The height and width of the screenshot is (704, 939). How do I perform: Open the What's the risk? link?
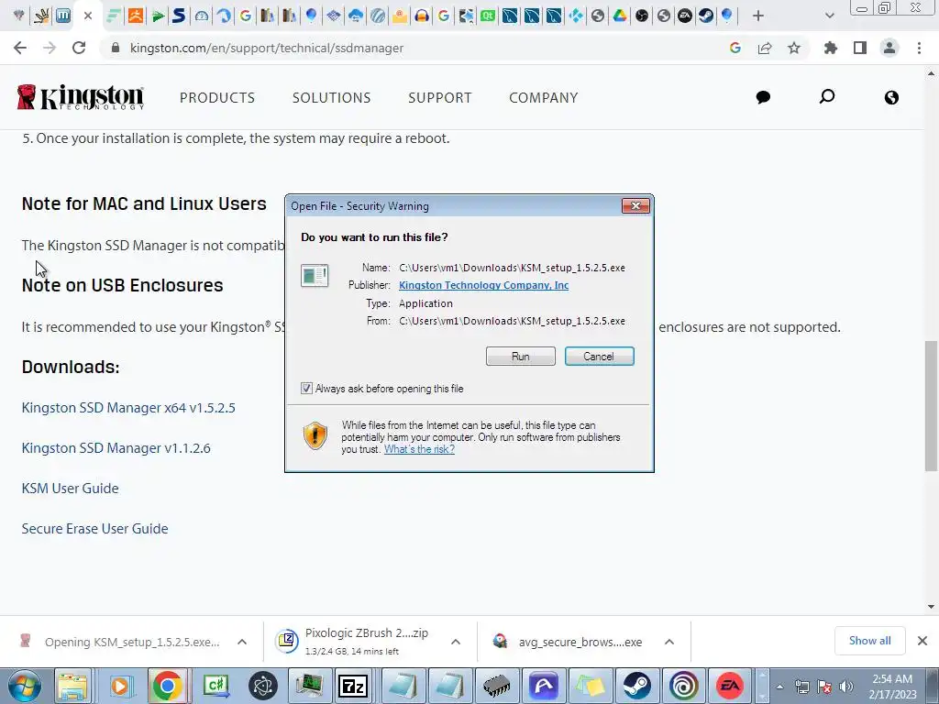pyautogui.click(x=419, y=449)
